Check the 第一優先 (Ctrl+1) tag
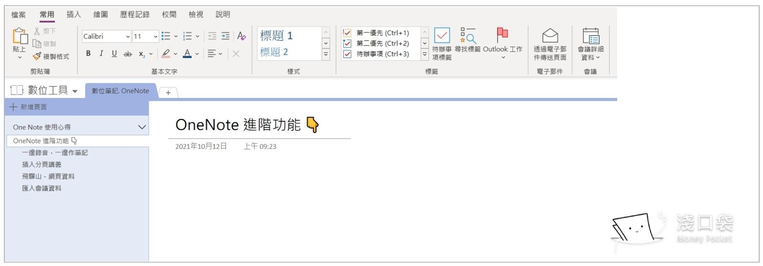This screenshot has height=266, width=763. pos(347,33)
